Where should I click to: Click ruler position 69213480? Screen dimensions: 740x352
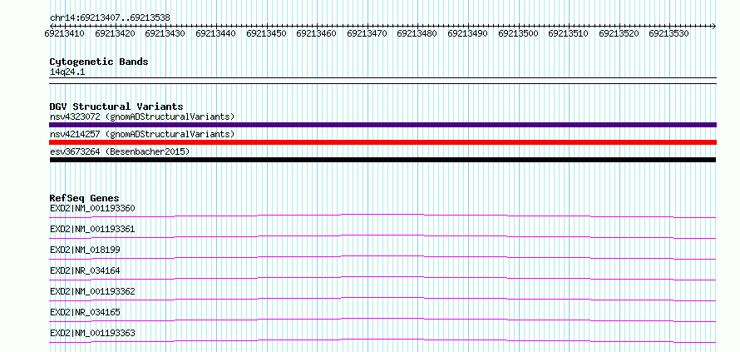point(417,33)
